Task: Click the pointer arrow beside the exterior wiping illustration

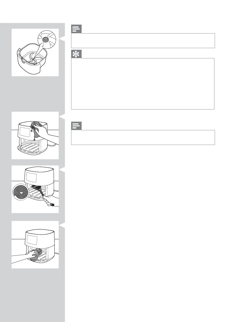Action: click(x=62, y=117)
